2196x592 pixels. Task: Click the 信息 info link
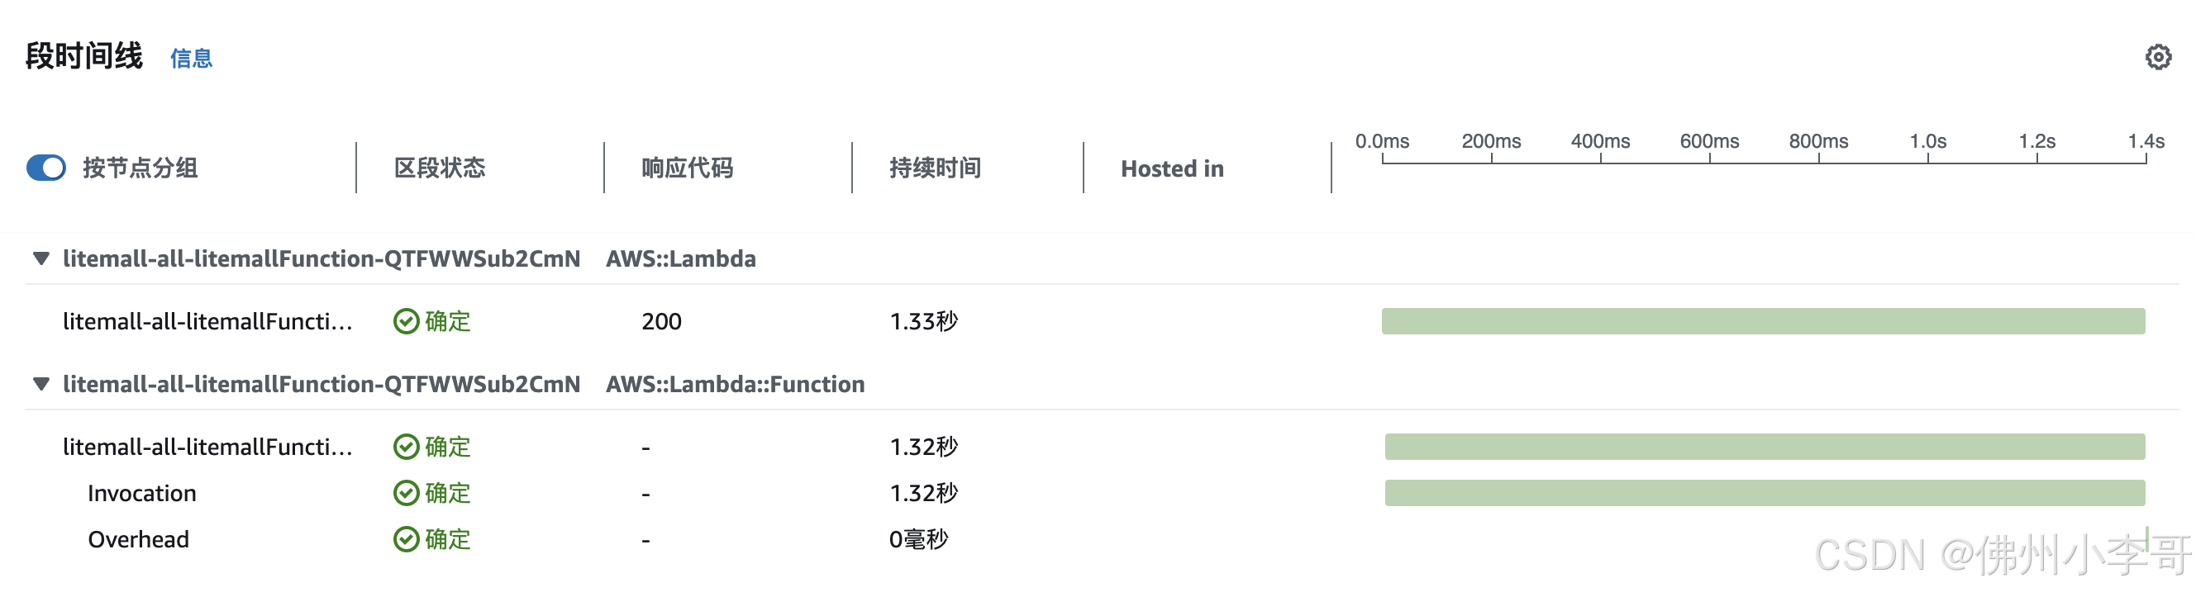click(x=191, y=59)
